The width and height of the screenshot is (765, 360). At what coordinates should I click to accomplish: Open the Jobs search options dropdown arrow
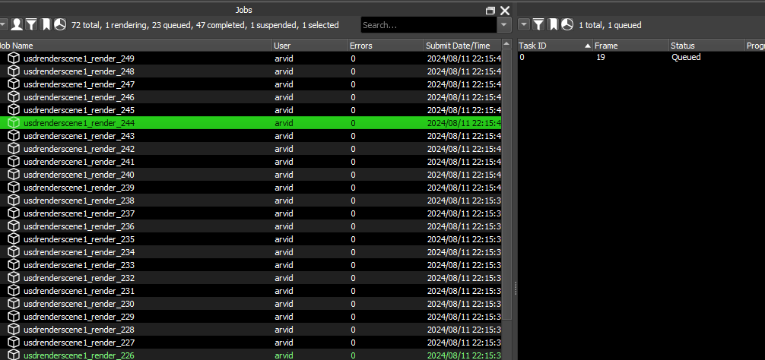[x=504, y=25]
